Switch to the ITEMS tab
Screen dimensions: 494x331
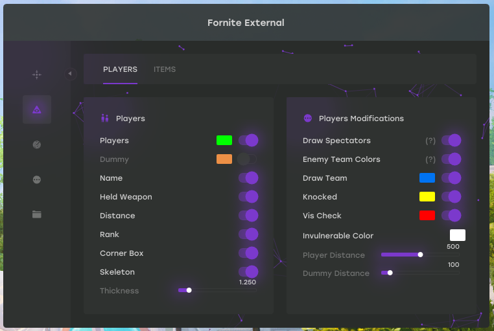(165, 69)
